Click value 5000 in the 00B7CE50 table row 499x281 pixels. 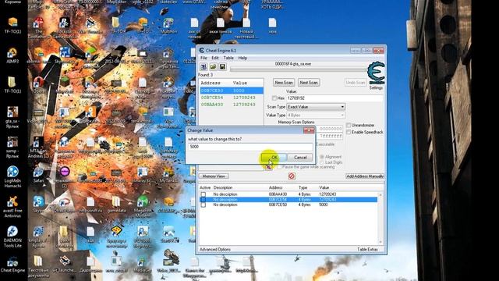pyautogui.click(x=323, y=205)
